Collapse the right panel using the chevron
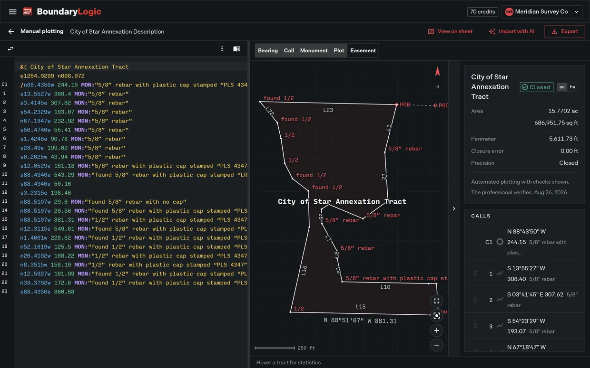This screenshot has height=368, width=590. point(453,208)
